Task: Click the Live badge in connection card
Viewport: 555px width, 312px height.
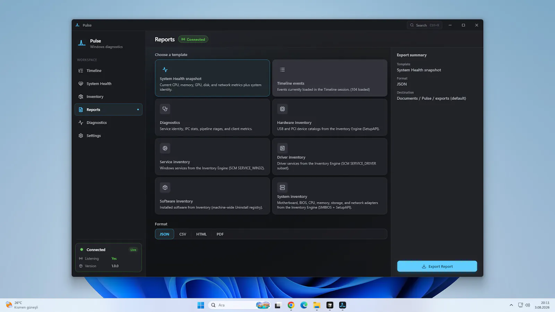Action: [x=133, y=250]
